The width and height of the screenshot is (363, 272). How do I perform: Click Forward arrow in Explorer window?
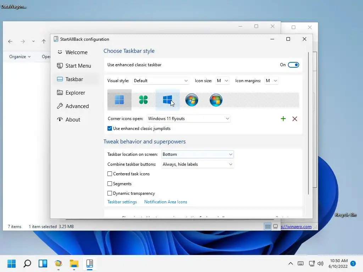(22, 41)
